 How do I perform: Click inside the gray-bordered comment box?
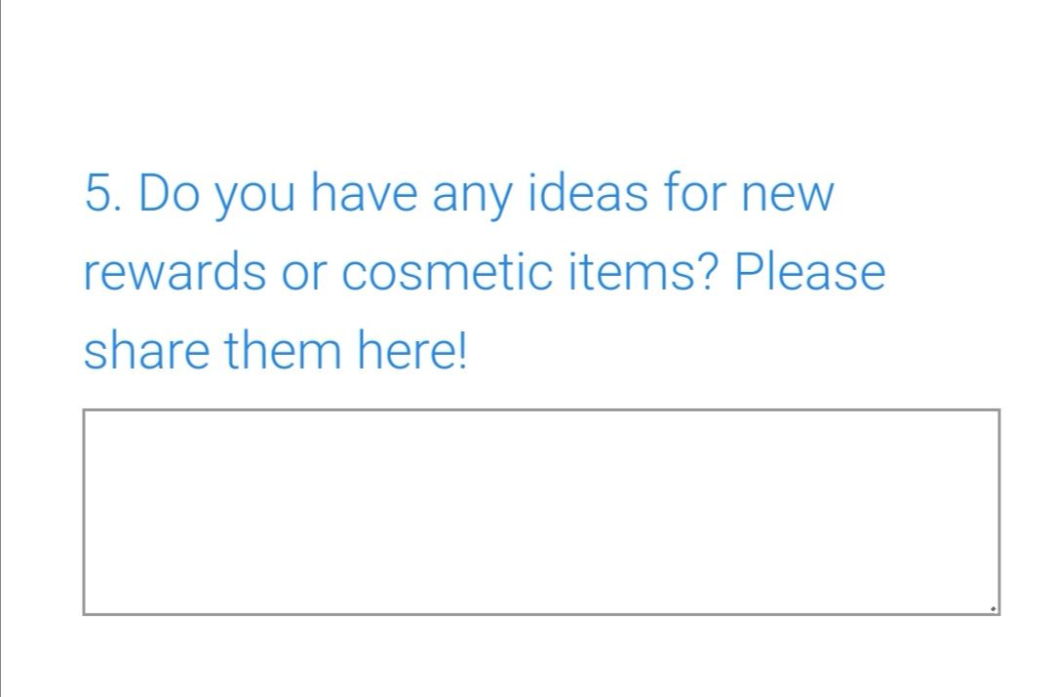point(541,512)
